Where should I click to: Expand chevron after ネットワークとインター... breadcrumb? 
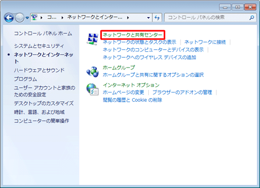pos(128,18)
